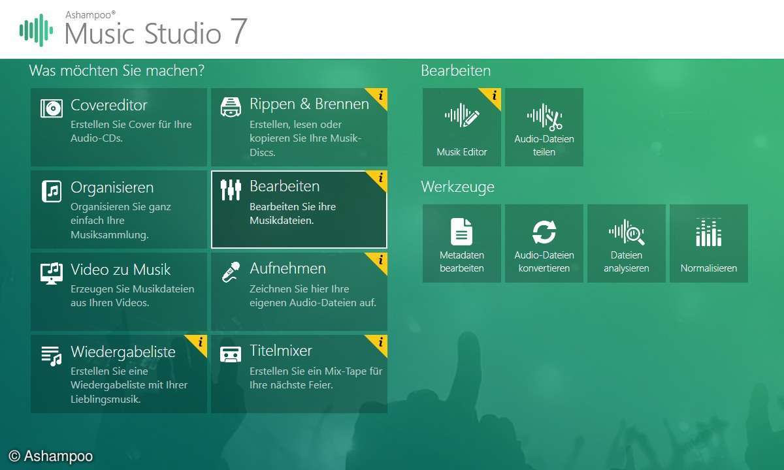Click the Rippen & Brennen disc drive icon
Viewport: 784px width, 470px height.
pyautogui.click(x=231, y=107)
